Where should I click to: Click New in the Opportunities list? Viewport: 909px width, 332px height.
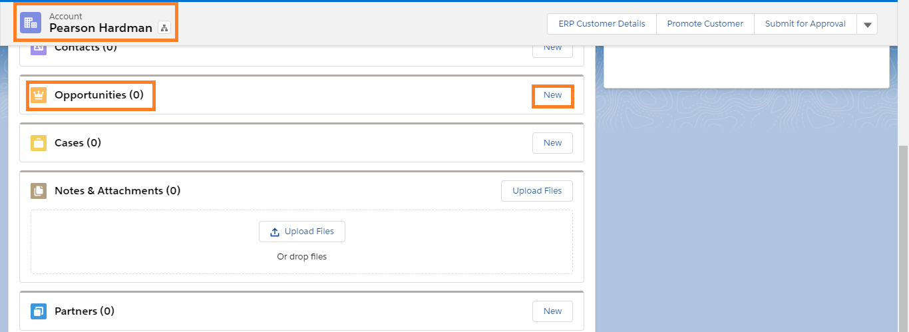point(552,95)
